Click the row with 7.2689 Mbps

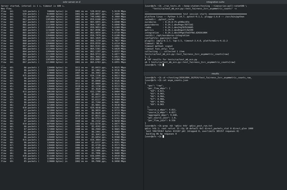[x=63, y=14]
